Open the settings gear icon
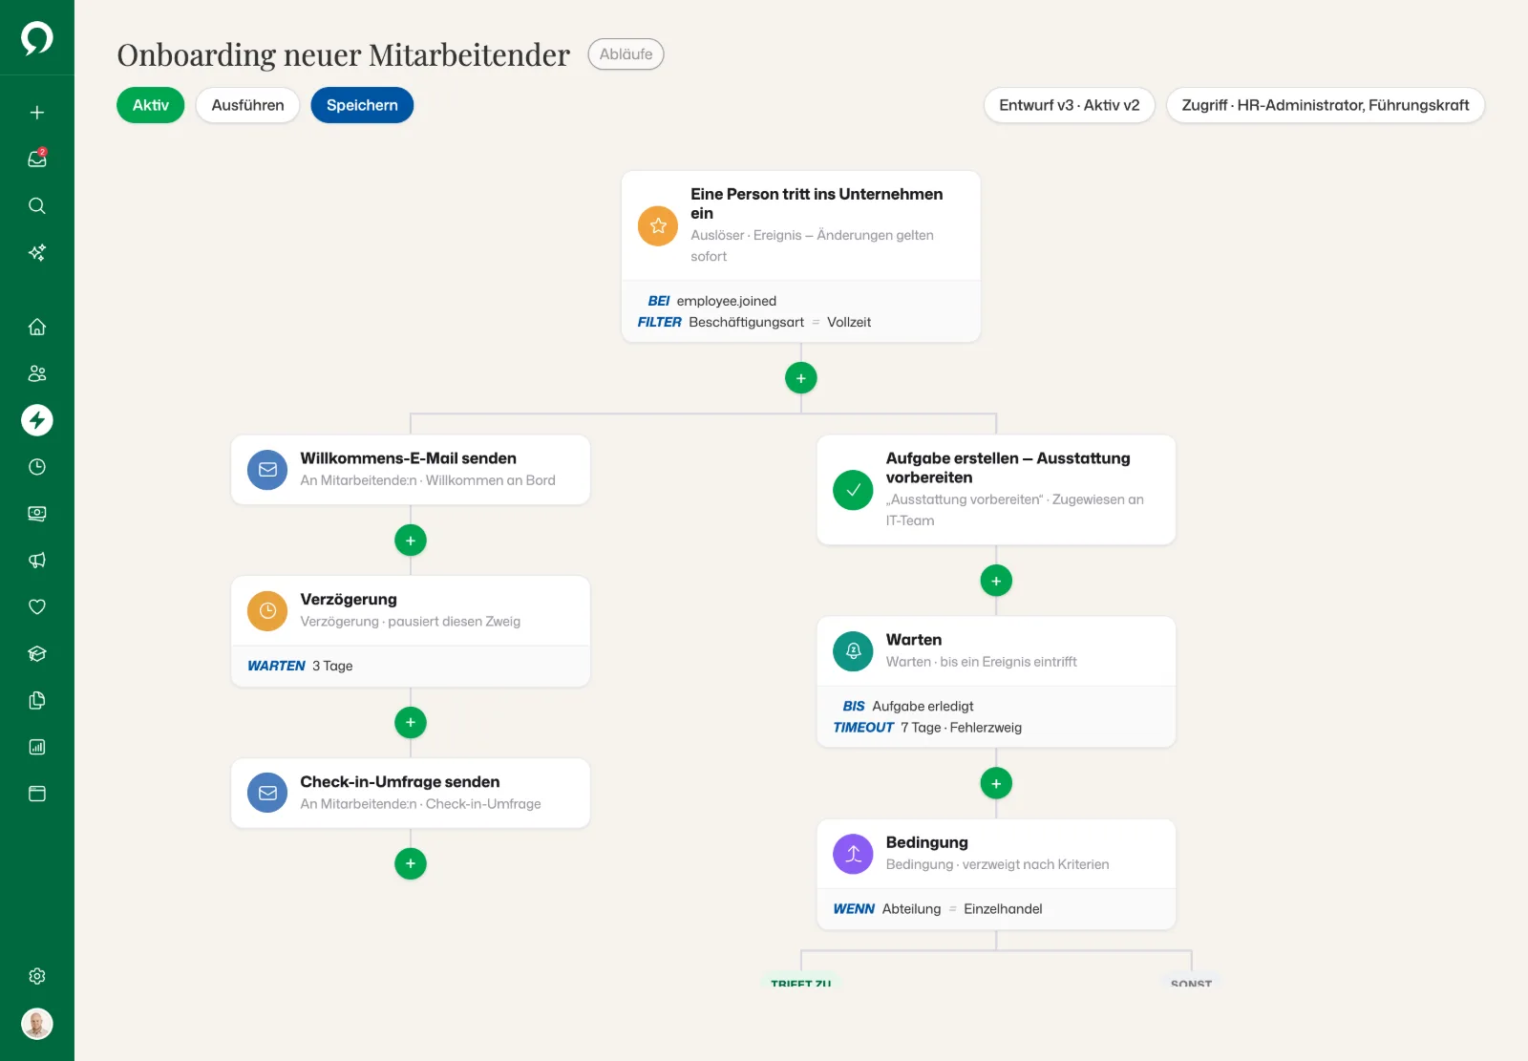Screen dimensions: 1528x1061 (x=37, y=976)
